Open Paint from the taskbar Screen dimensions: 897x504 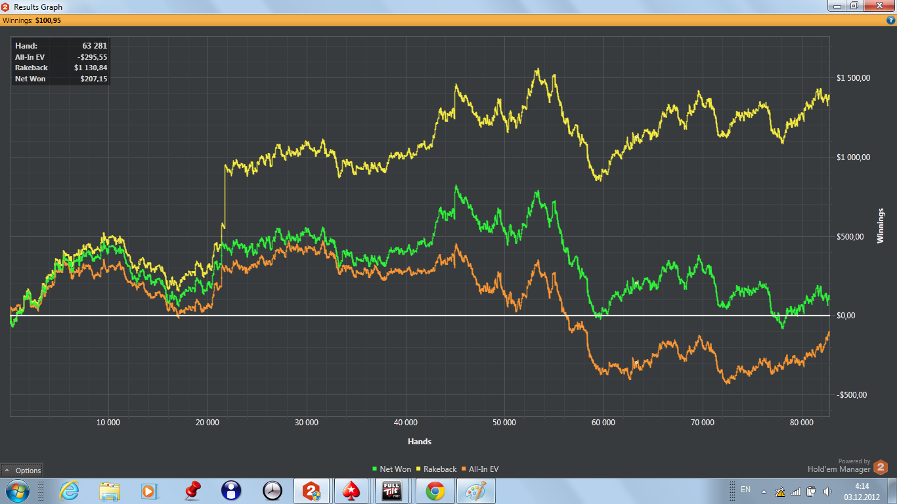476,491
